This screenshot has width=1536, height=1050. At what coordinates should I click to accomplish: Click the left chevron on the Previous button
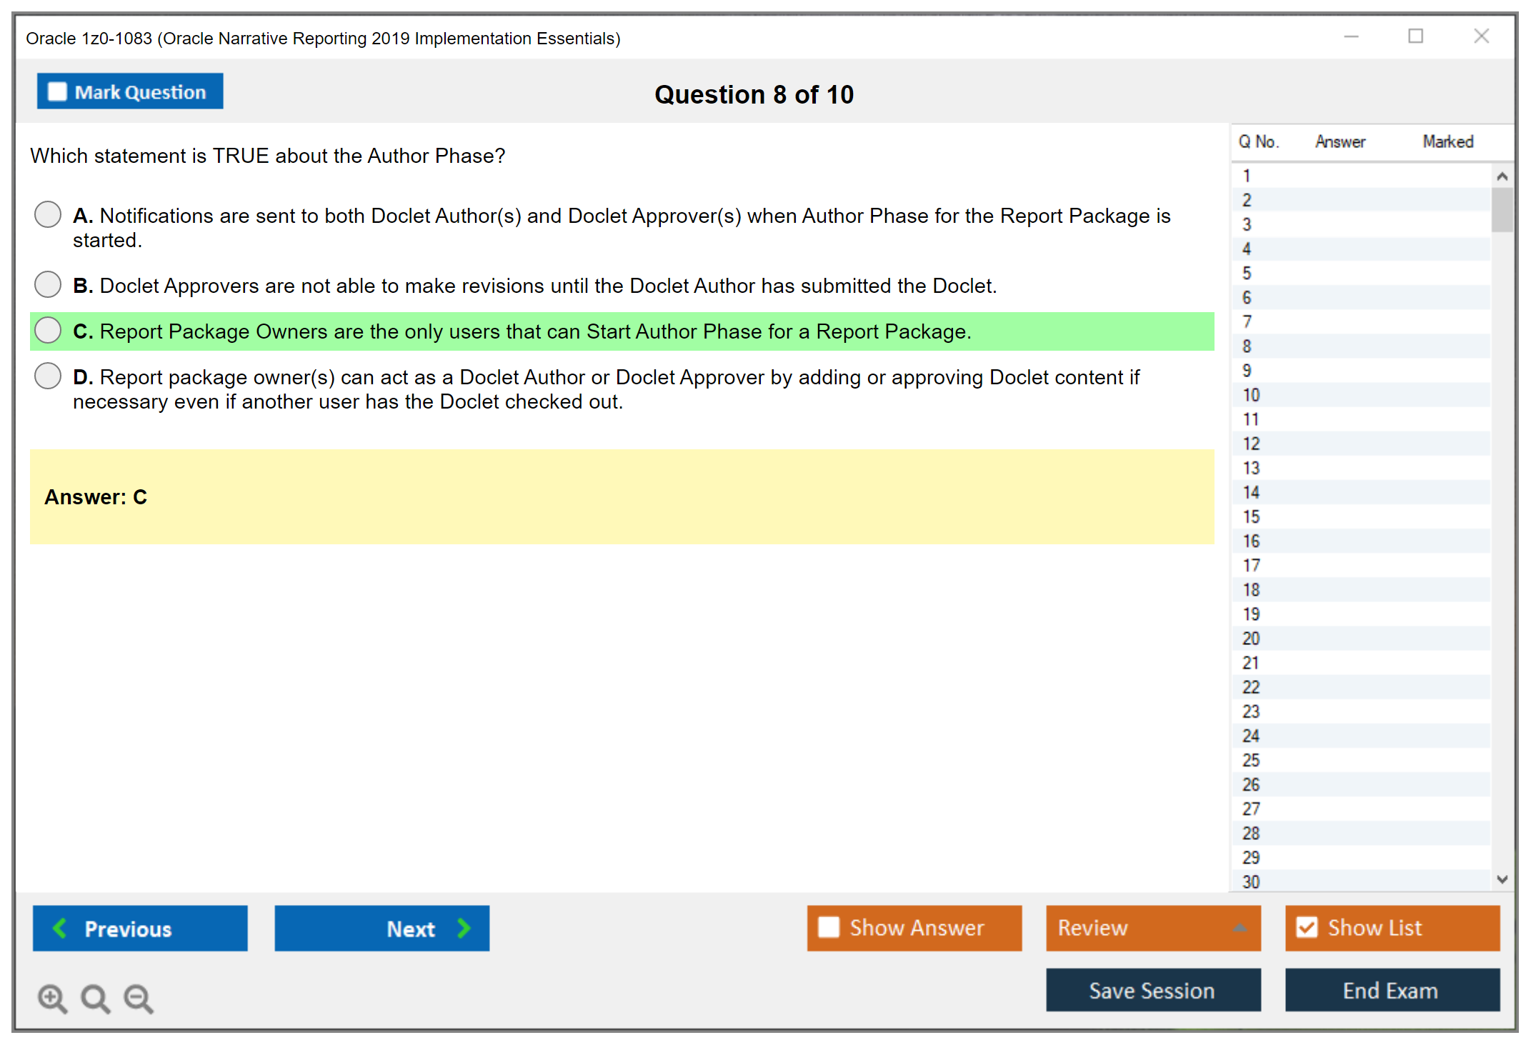pyautogui.click(x=60, y=928)
